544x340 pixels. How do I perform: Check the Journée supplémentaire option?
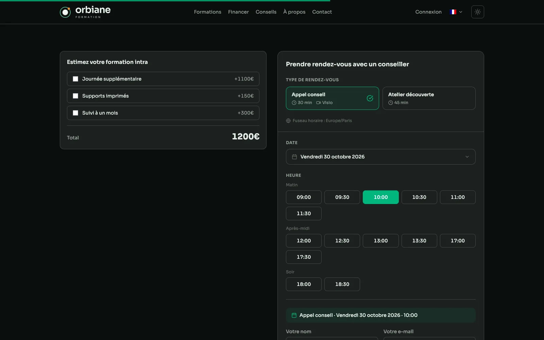(x=75, y=79)
